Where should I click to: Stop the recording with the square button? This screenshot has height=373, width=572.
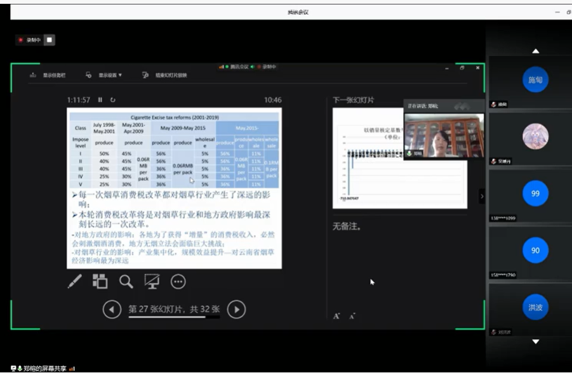[50, 40]
